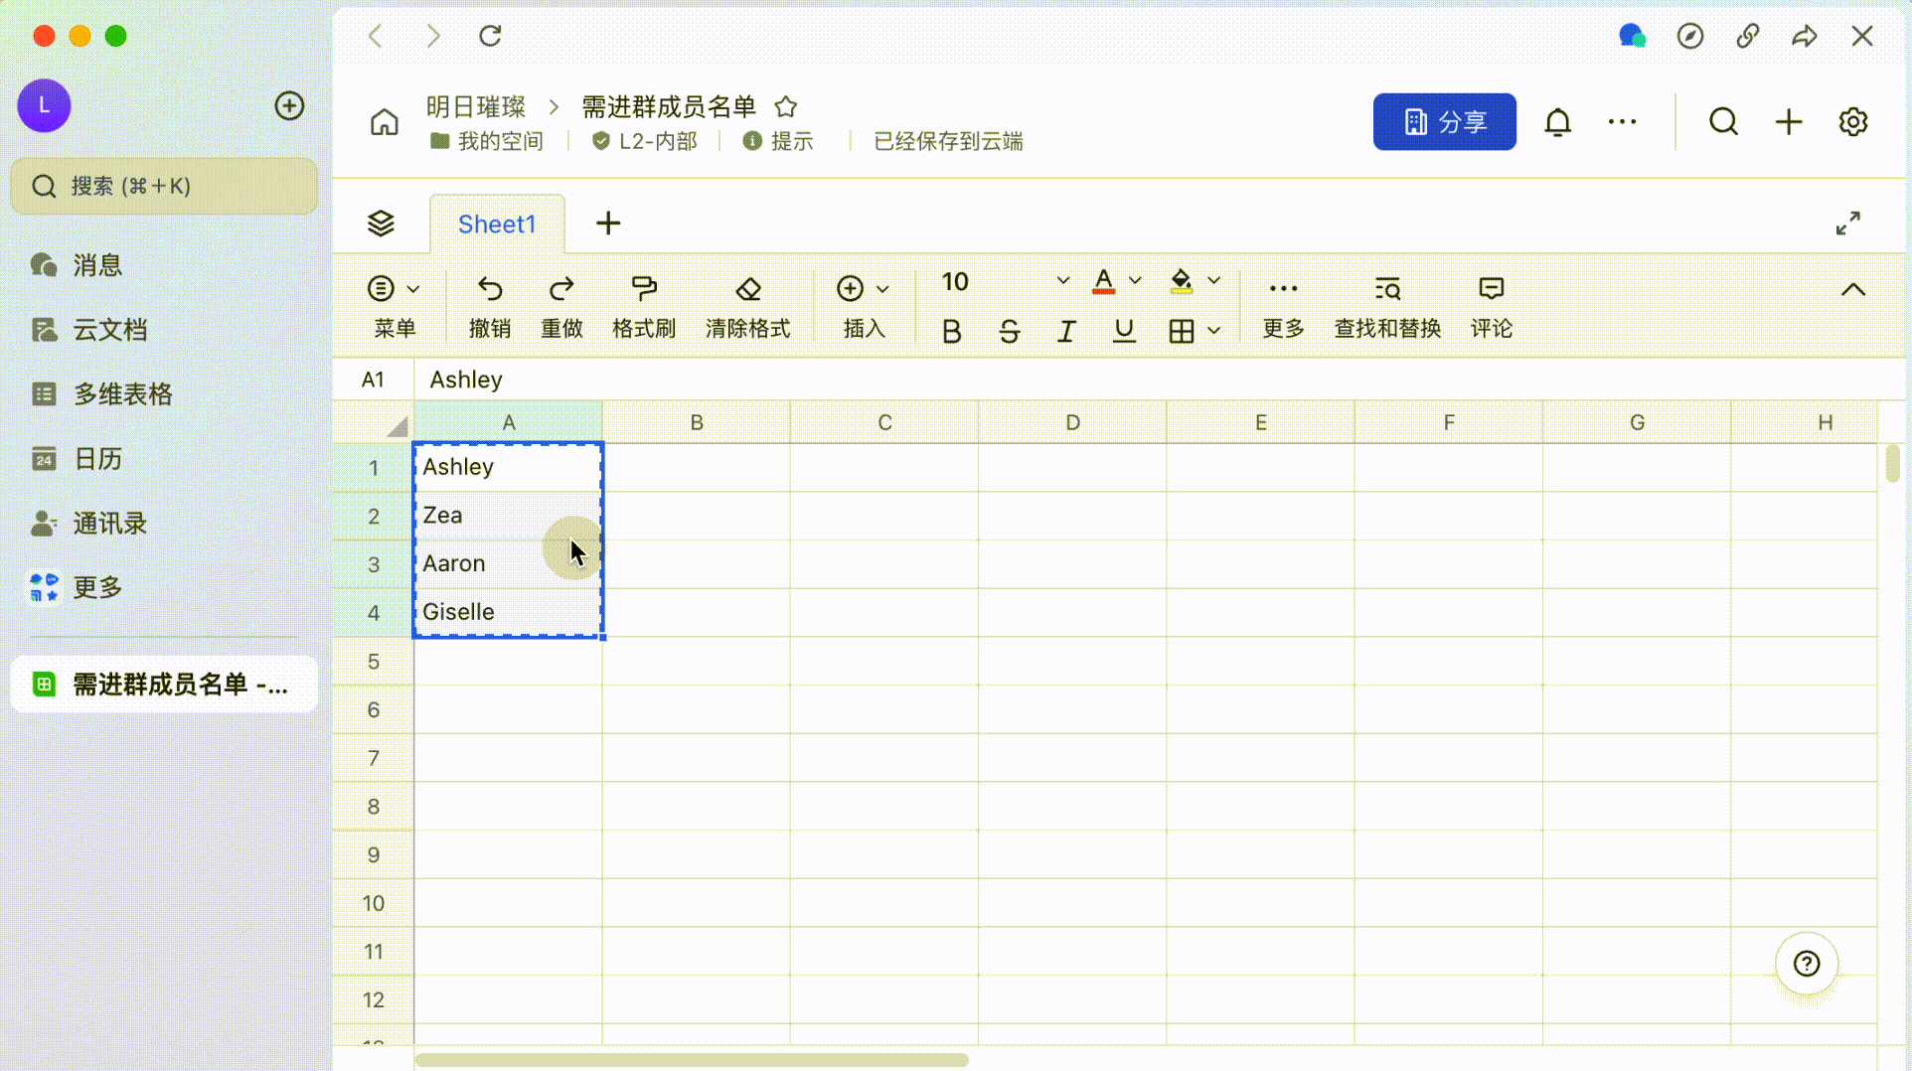Expand the borders dropdown arrow
Screen dimensions: 1912x1071
point(1214,331)
